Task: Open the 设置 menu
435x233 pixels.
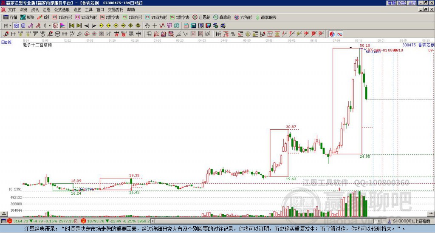Action: (77, 10)
